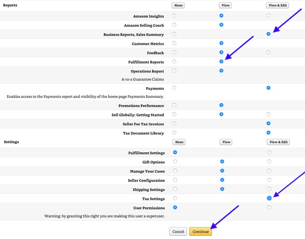305x239 pixels.
Task: Set Seller Configuration to None
Action: click(175, 180)
